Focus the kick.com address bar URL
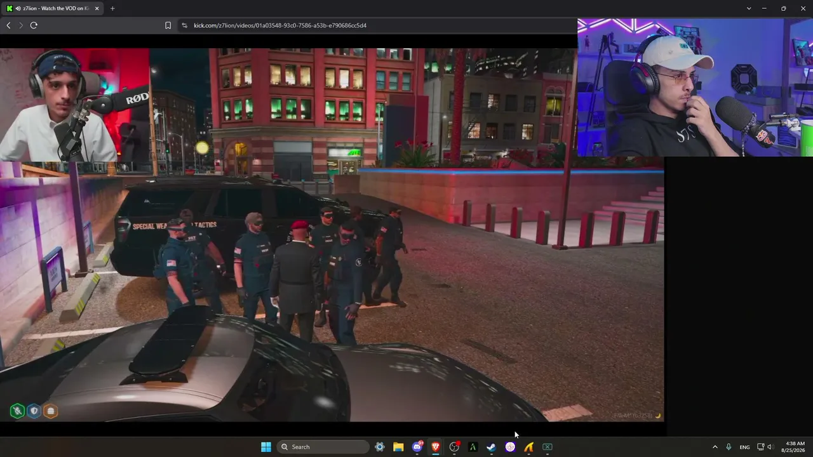This screenshot has width=813, height=457. [x=280, y=25]
